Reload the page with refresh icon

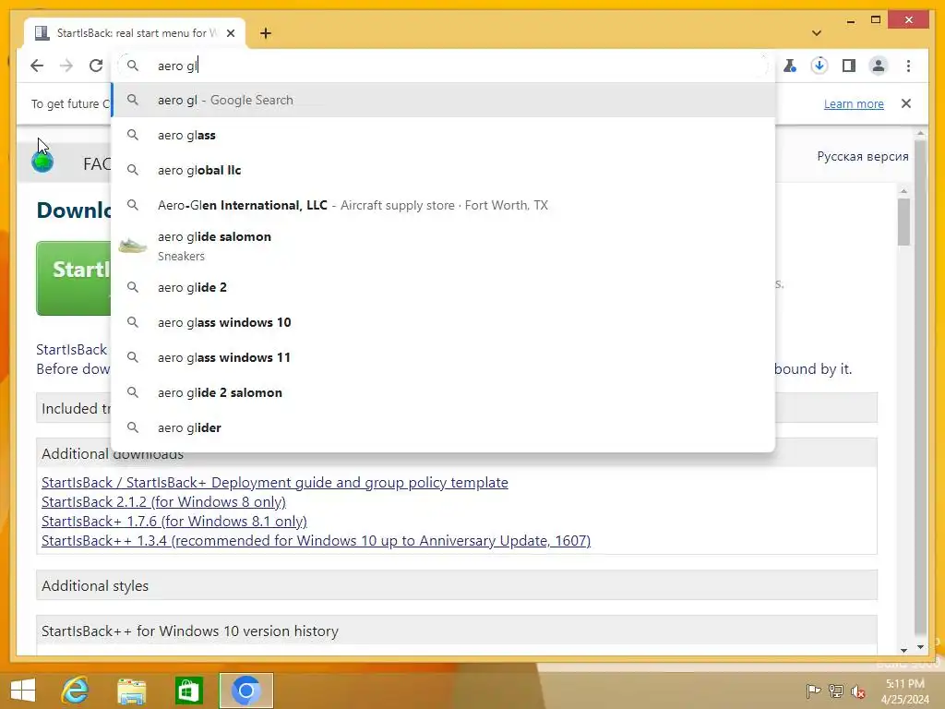(x=96, y=66)
